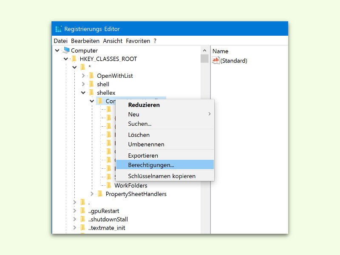The image size is (340, 255).
Task: Click the OpenWithList folder icon
Action: click(x=91, y=76)
